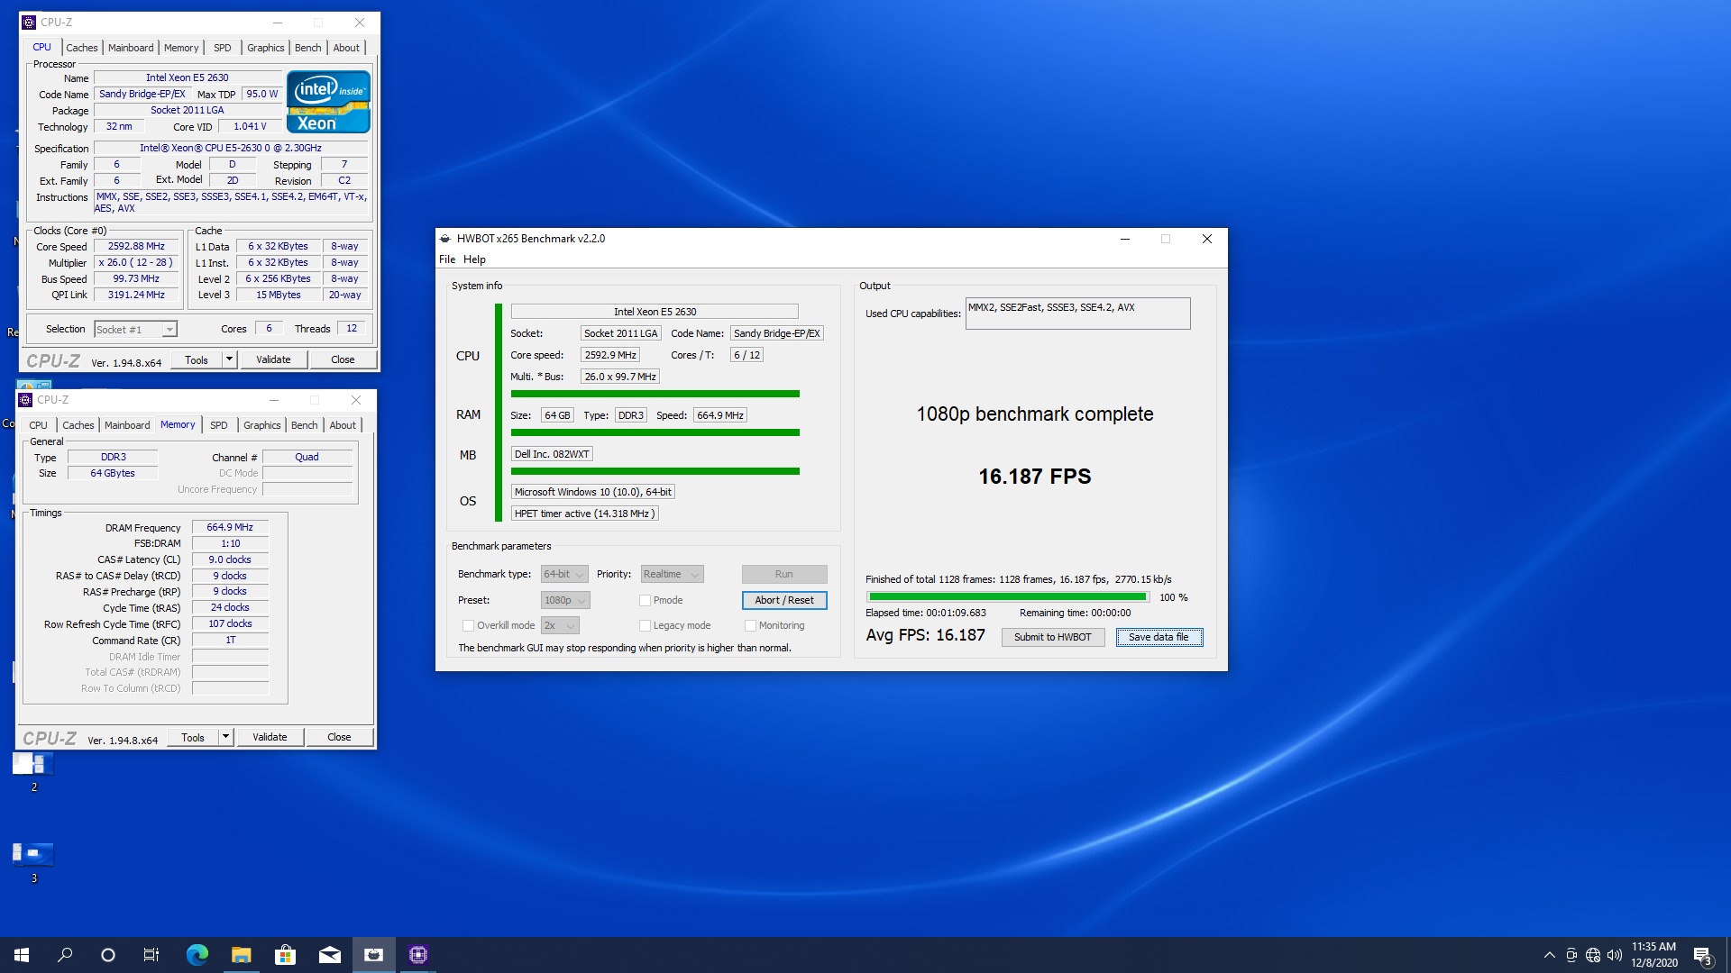Select the CPU tab in Memory CPU-Z window

[38, 425]
